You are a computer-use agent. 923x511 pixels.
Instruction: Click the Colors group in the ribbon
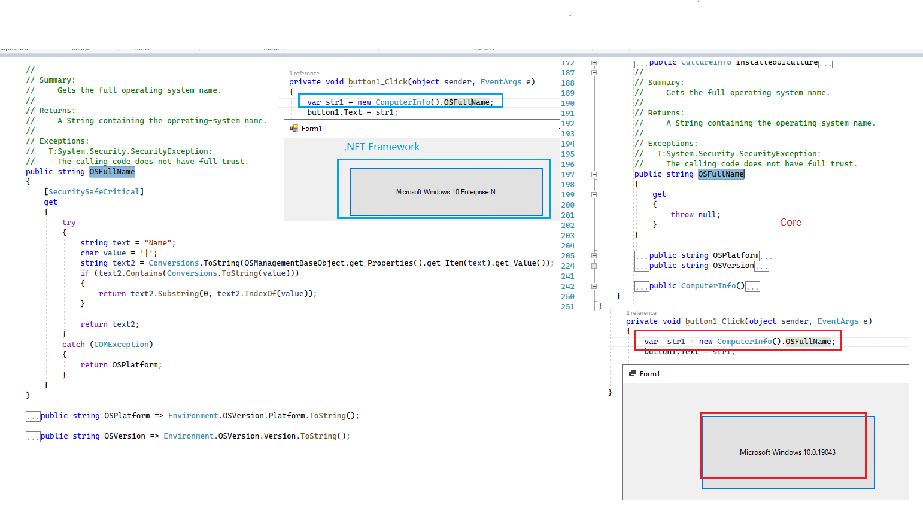click(x=485, y=48)
